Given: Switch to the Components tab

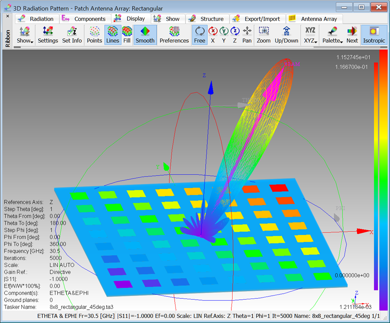Looking at the screenshot, I should (x=85, y=19).
